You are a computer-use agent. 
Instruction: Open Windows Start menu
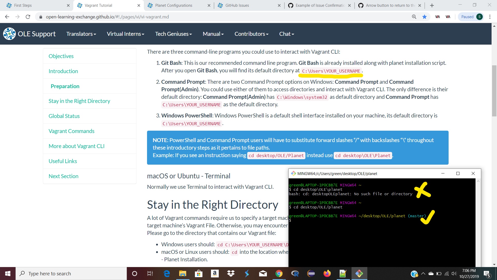(8, 274)
